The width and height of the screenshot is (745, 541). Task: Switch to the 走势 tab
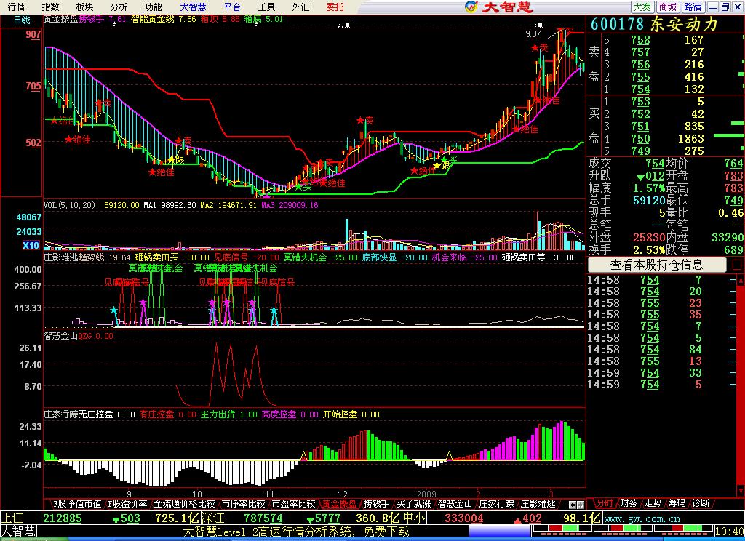click(x=653, y=503)
